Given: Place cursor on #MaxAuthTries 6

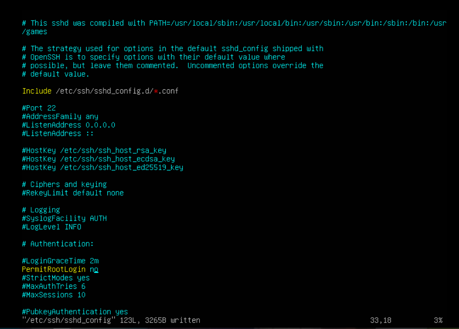Looking at the screenshot, I should (x=54, y=286).
